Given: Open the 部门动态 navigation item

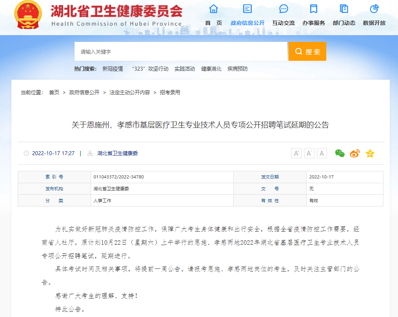Looking at the screenshot, I should coord(344,23).
